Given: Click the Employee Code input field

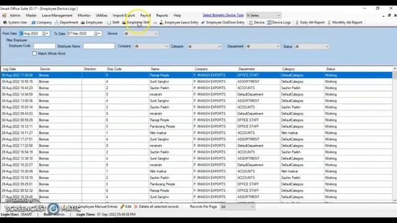Looking at the screenshot, I should pyautogui.click(x=45, y=46).
